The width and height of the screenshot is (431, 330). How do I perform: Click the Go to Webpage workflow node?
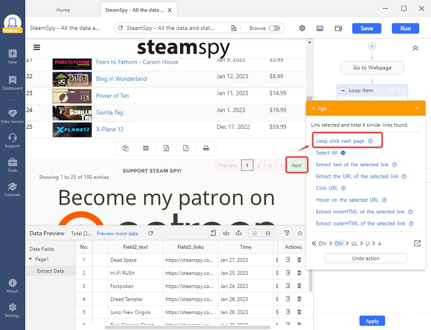[x=372, y=68]
